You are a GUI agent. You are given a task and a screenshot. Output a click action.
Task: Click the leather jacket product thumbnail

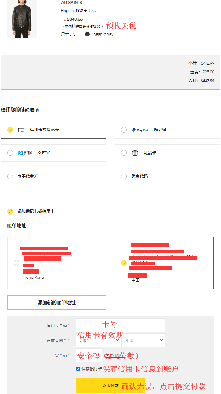(22, 19)
